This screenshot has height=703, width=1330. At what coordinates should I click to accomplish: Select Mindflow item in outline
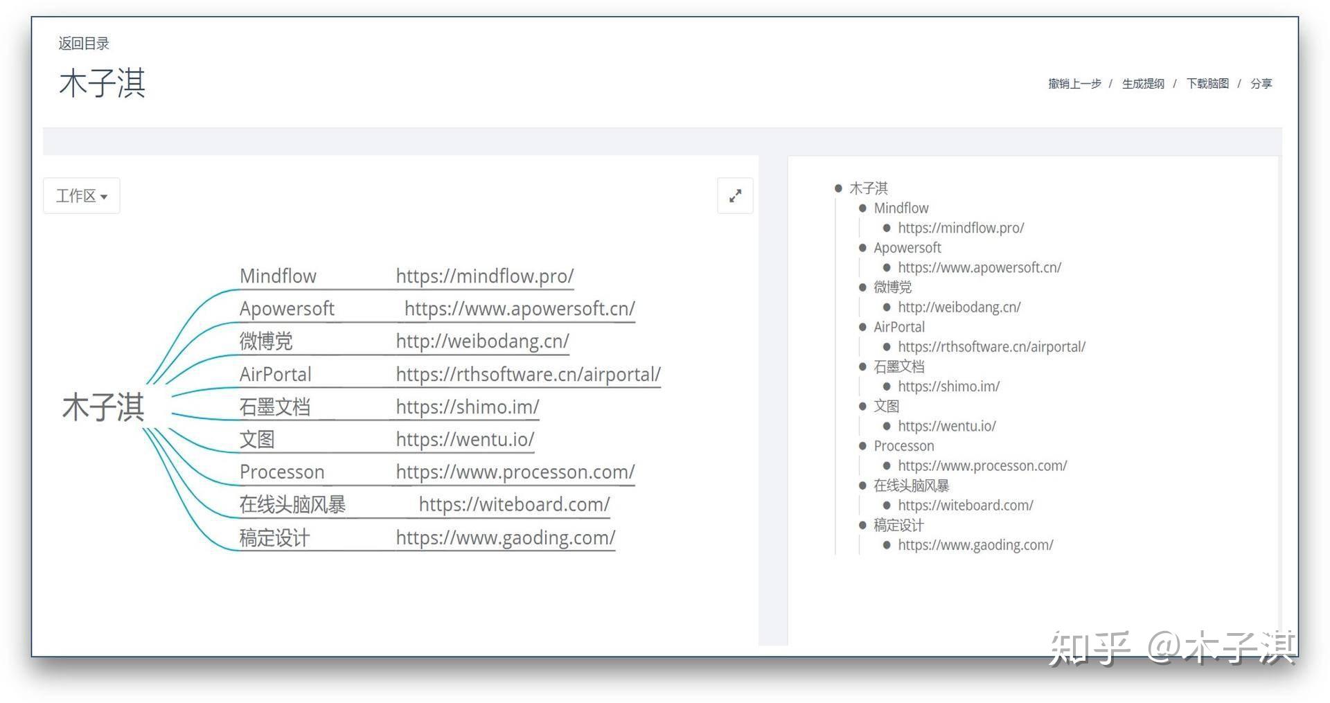point(901,208)
